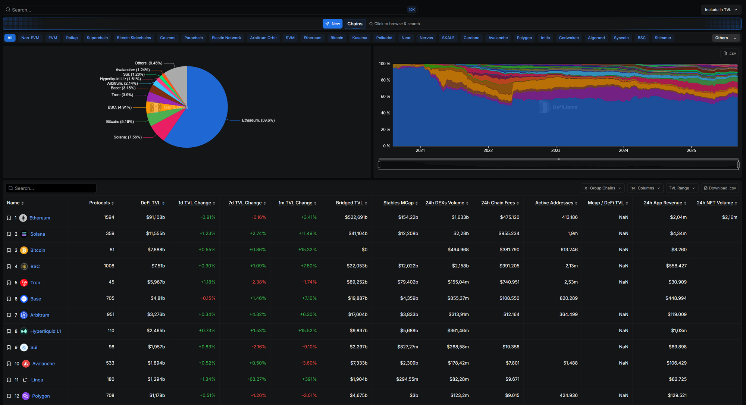This screenshot has height=405, width=746.
Task: Click the browse & search prompt
Action: tap(395, 24)
